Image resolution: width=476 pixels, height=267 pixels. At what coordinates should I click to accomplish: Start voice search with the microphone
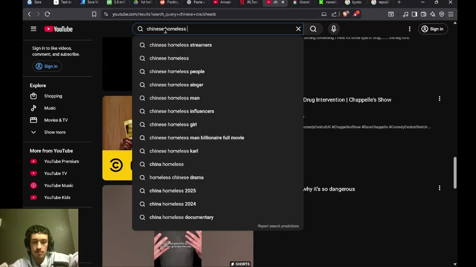click(x=334, y=29)
